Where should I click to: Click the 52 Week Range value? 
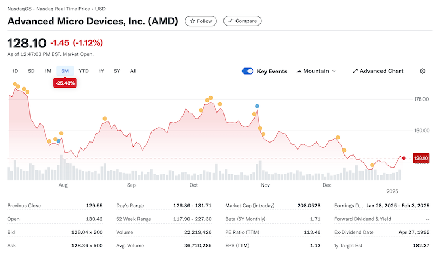click(192, 219)
